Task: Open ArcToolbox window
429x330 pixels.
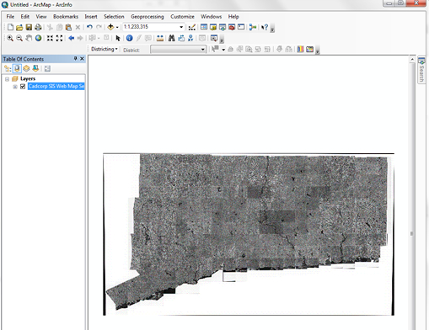Action: 232,27
